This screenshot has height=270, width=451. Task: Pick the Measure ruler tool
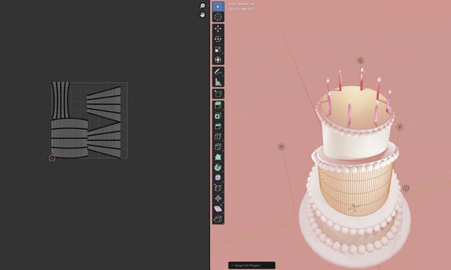pos(218,82)
